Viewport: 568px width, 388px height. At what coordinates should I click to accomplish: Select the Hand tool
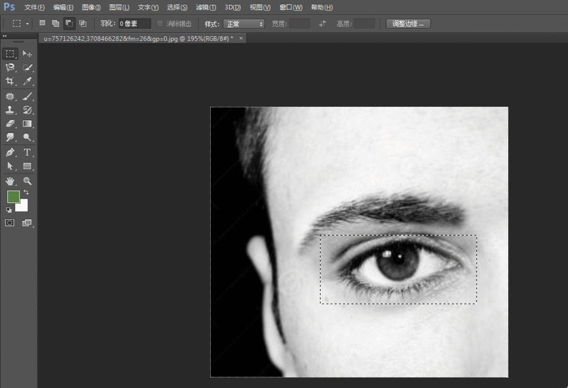[x=10, y=181]
